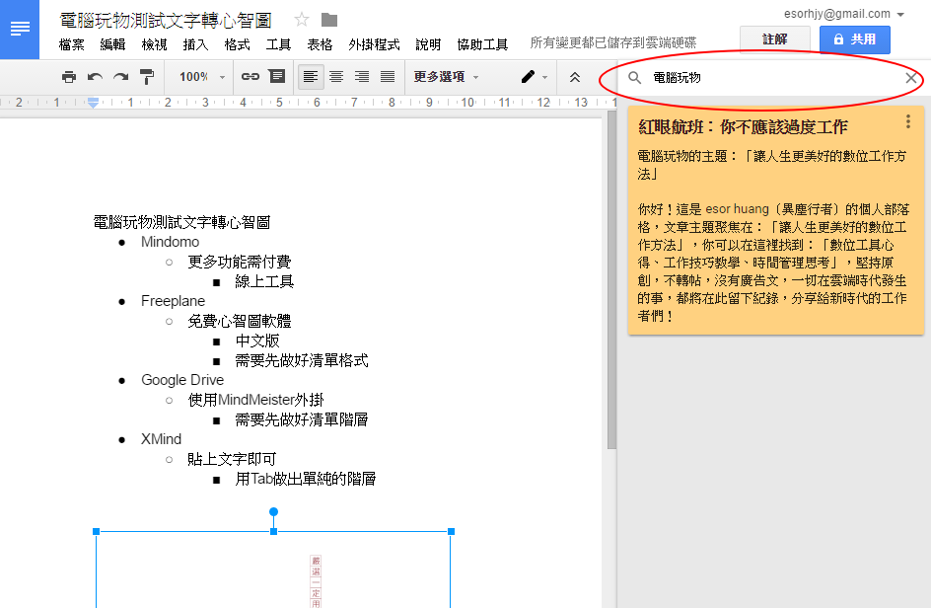Click 需要先做好清單格式 list item
The width and height of the screenshot is (931, 608).
pyautogui.click(x=302, y=360)
